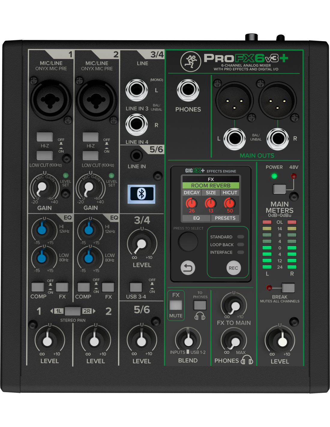
Task: Click the Bluetooth pairing button
Action: point(141,194)
